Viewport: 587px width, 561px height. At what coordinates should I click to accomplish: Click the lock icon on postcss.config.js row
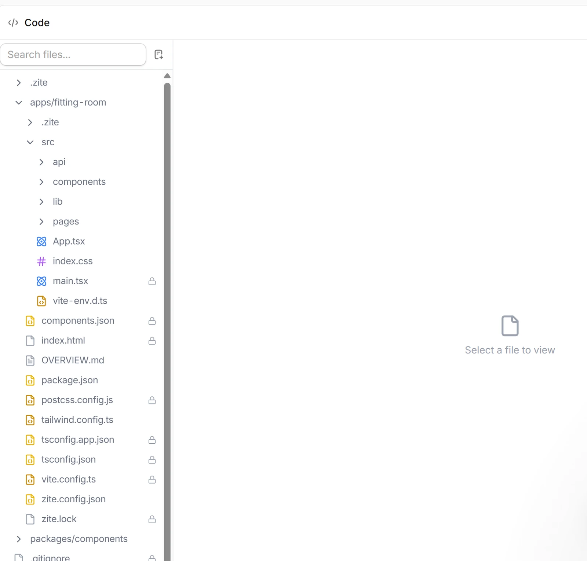click(152, 400)
